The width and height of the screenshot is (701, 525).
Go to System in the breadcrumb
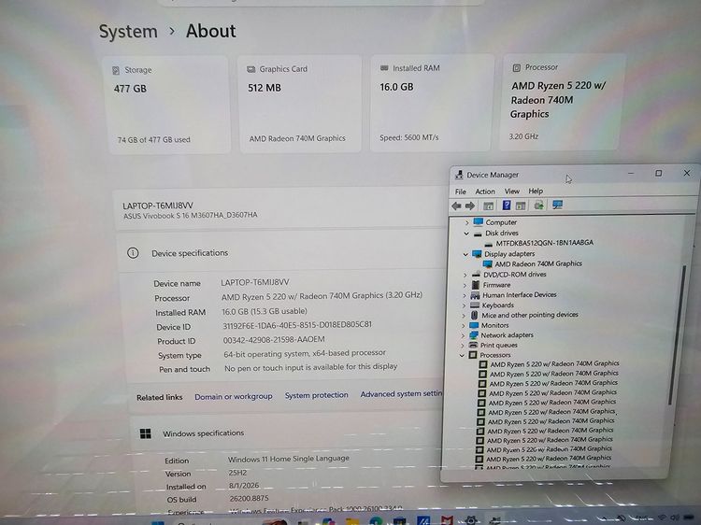tap(128, 32)
